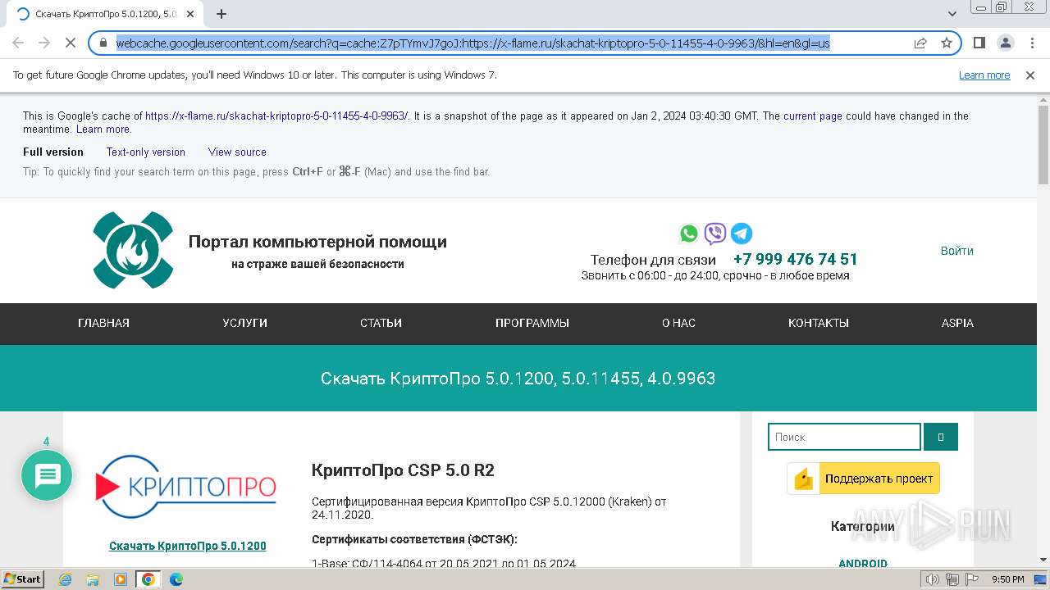Share this page icon in address bar

[920, 43]
